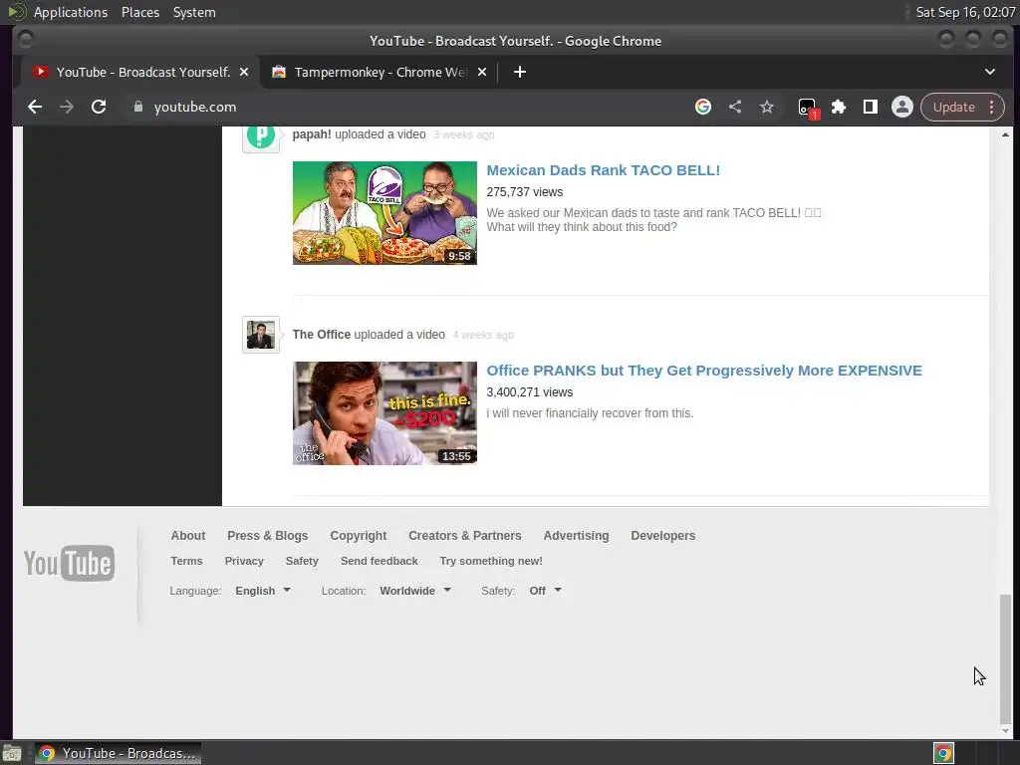1020x765 pixels.
Task: Open the Applications menu
Action: pyautogui.click(x=71, y=12)
